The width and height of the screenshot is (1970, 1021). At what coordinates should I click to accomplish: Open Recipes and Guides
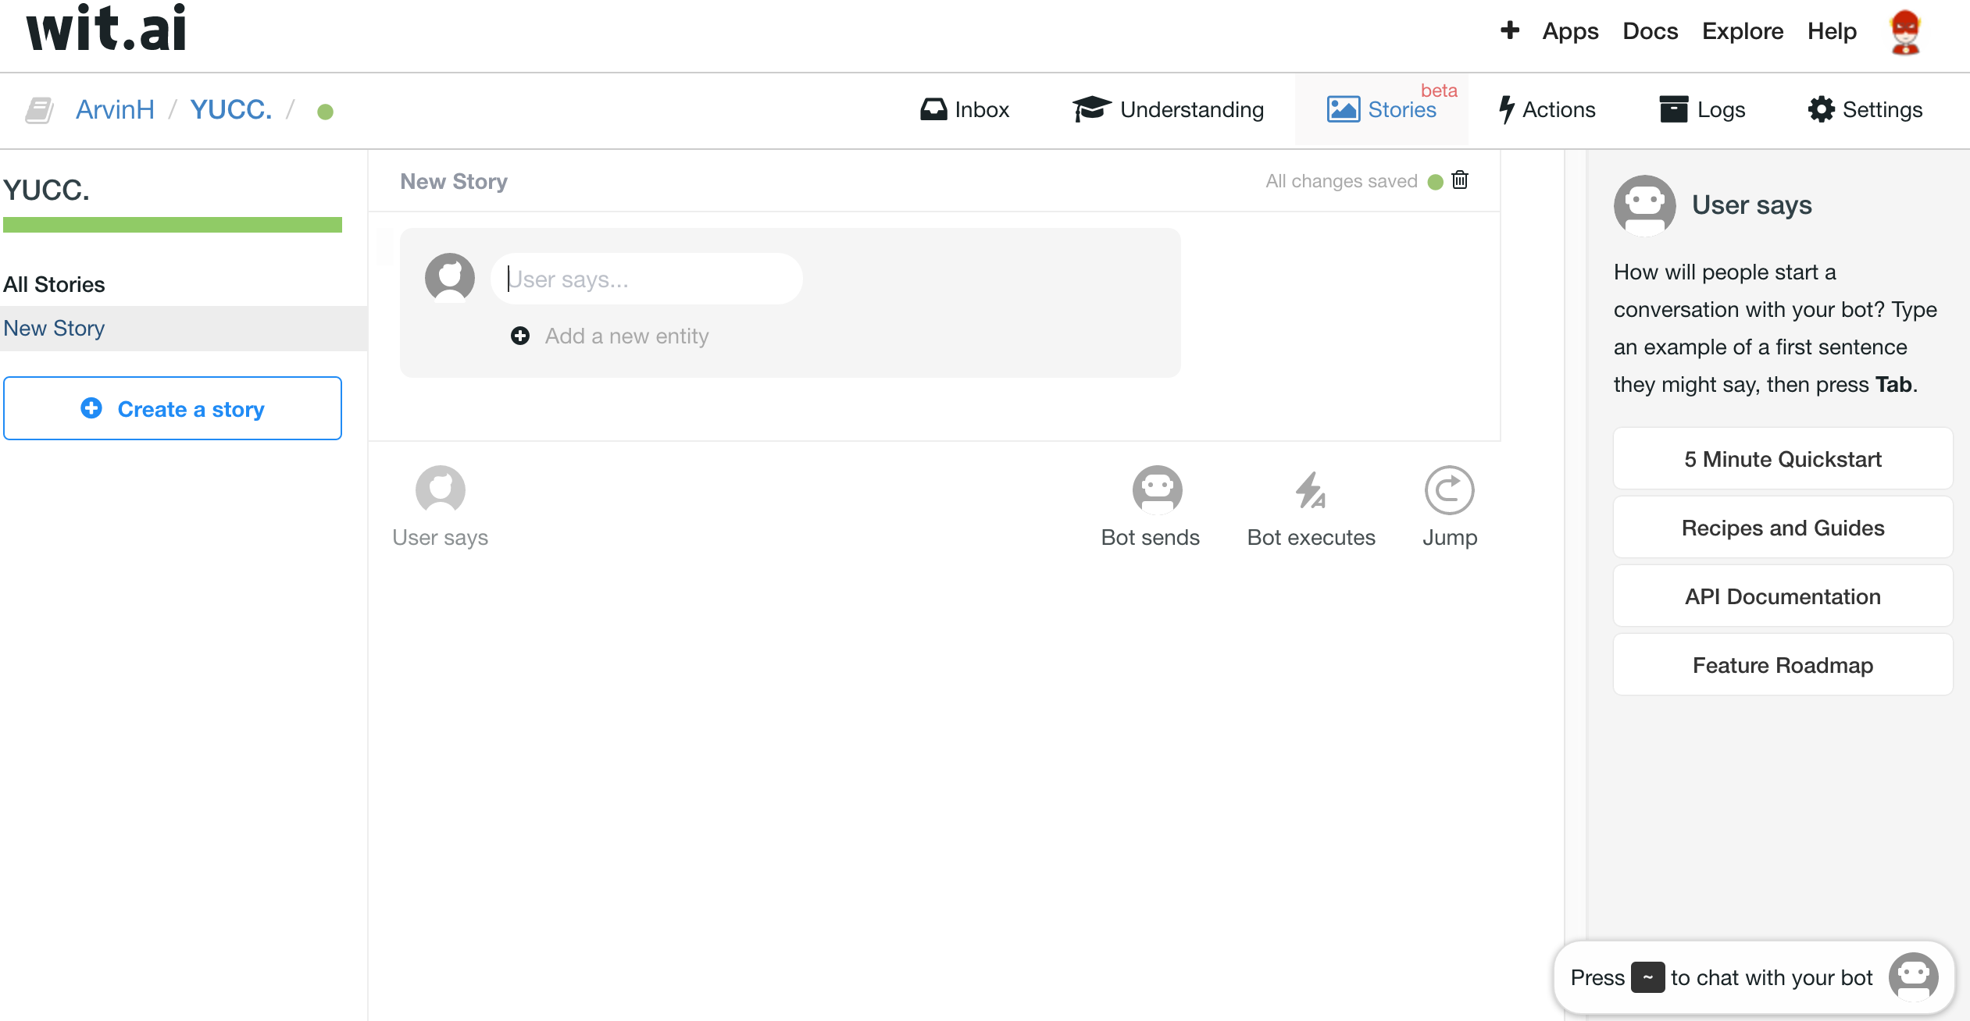(x=1783, y=528)
